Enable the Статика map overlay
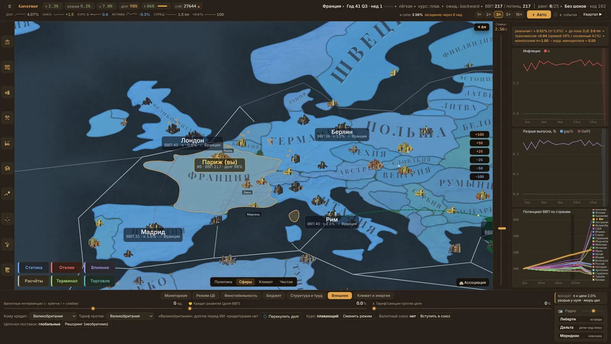The height and width of the screenshot is (344, 611). (34, 268)
